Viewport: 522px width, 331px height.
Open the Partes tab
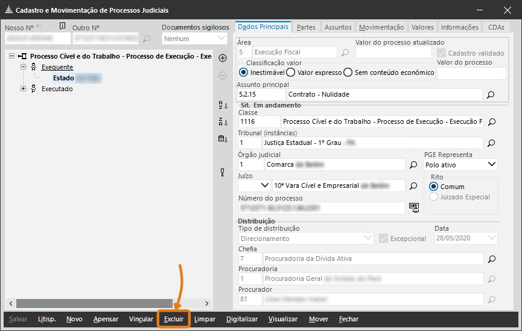306,27
